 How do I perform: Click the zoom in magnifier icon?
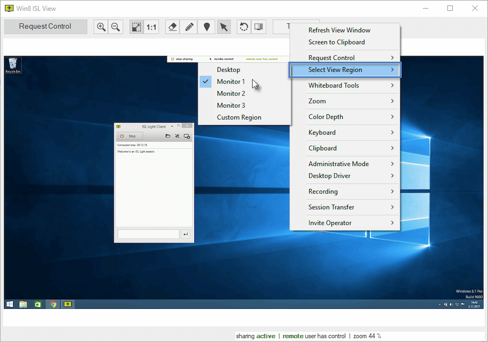tap(101, 27)
